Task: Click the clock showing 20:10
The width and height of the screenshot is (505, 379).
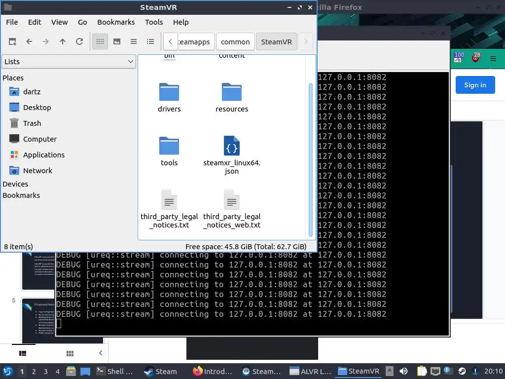Action: click(493, 371)
